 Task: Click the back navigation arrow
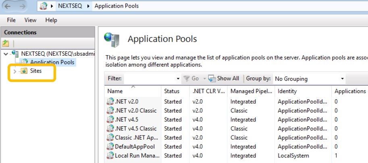pyautogui.click(x=8, y=7)
